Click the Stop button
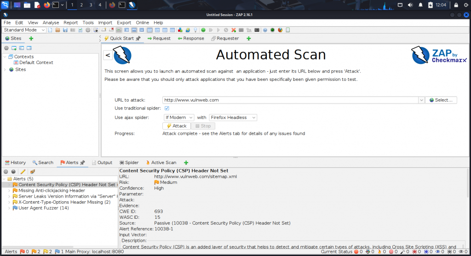 tap(203, 126)
